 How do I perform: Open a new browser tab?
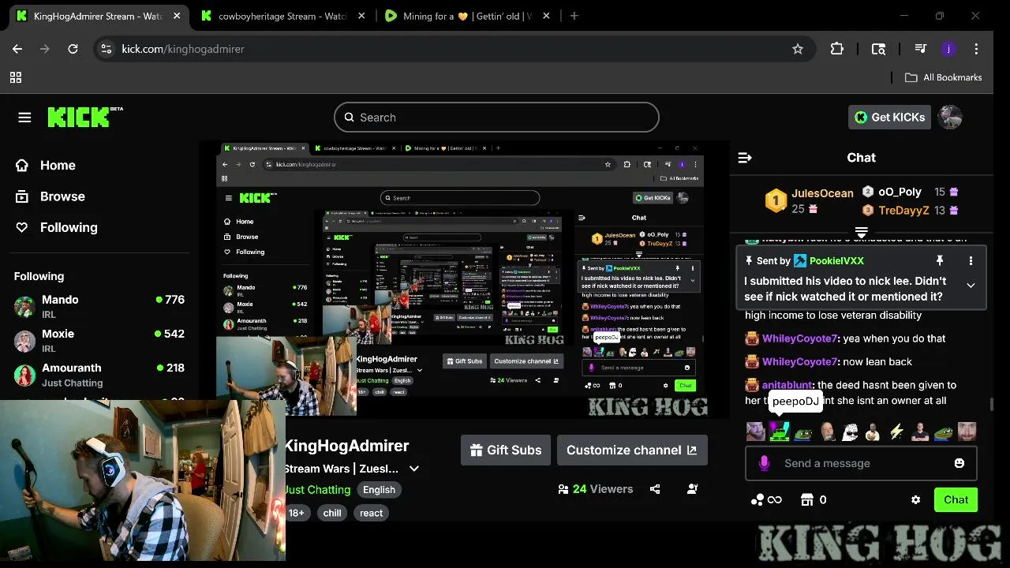[574, 16]
